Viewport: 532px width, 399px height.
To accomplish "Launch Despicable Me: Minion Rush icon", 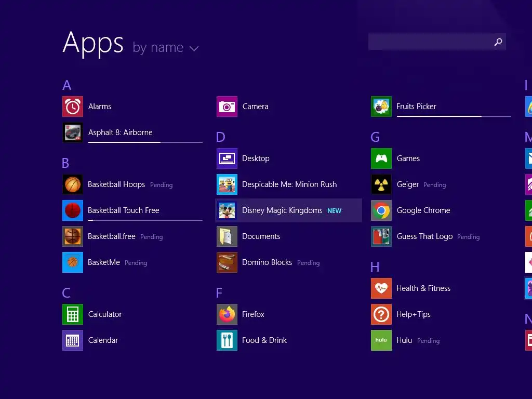I will coord(227,184).
